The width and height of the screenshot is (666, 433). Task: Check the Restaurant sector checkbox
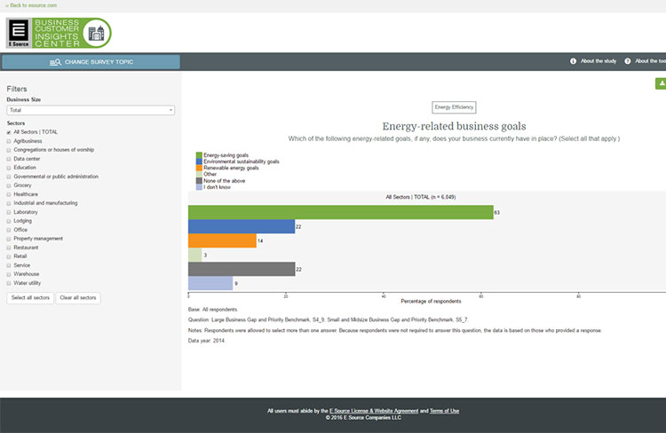pyautogui.click(x=9, y=248)
